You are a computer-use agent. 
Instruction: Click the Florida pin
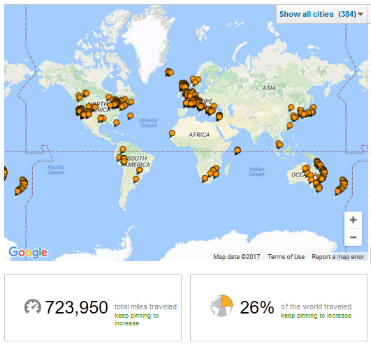click(x=116, y=123)
